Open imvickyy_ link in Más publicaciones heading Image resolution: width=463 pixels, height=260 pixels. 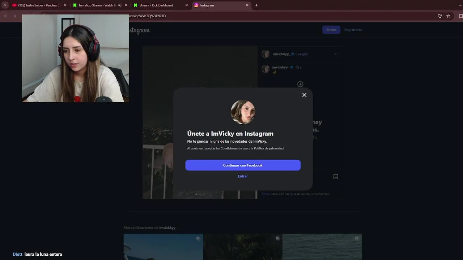point(168,228)
